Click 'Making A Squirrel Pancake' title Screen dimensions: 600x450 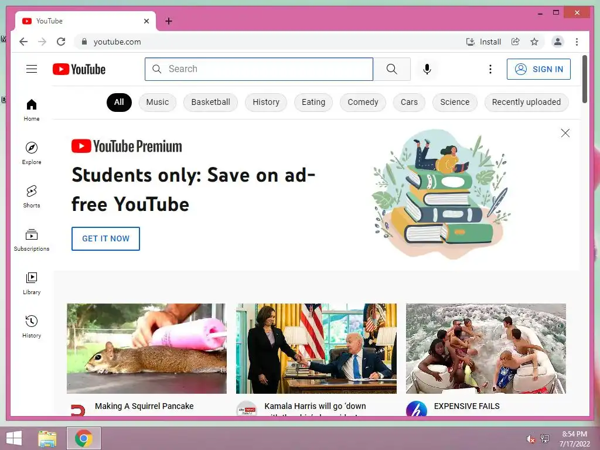tap(144, 406)
